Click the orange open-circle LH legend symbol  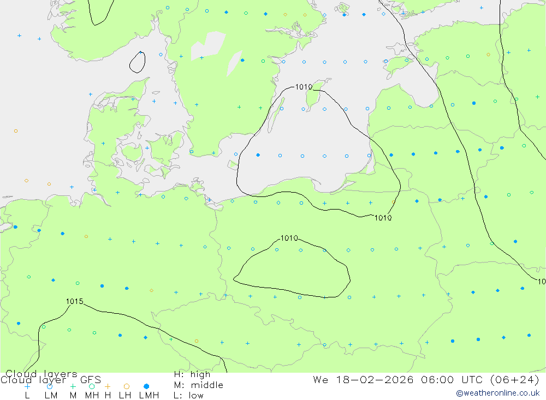click(x=127, y=386)
